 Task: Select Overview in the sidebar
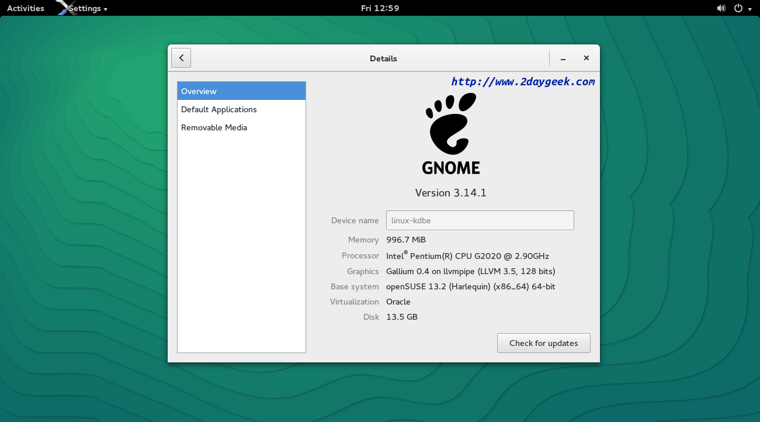point(241,91)
